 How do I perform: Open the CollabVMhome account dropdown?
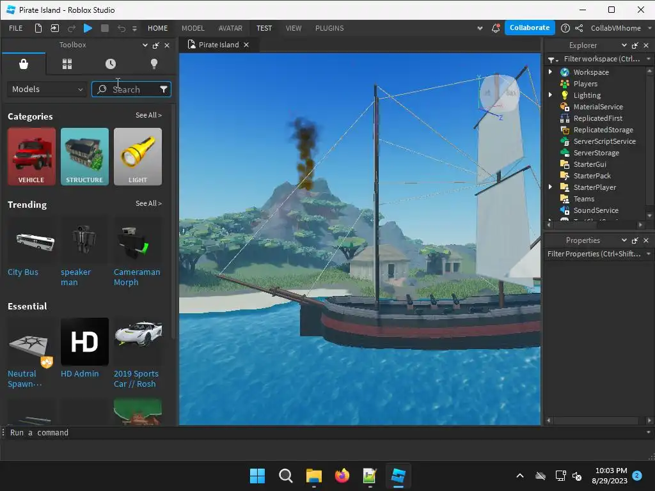[x=620, y=28]
